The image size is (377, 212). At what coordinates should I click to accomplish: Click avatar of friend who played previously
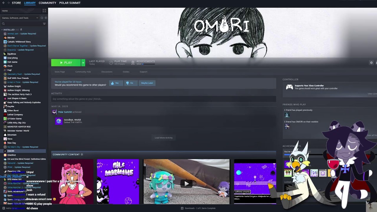(x=287, y=115)
